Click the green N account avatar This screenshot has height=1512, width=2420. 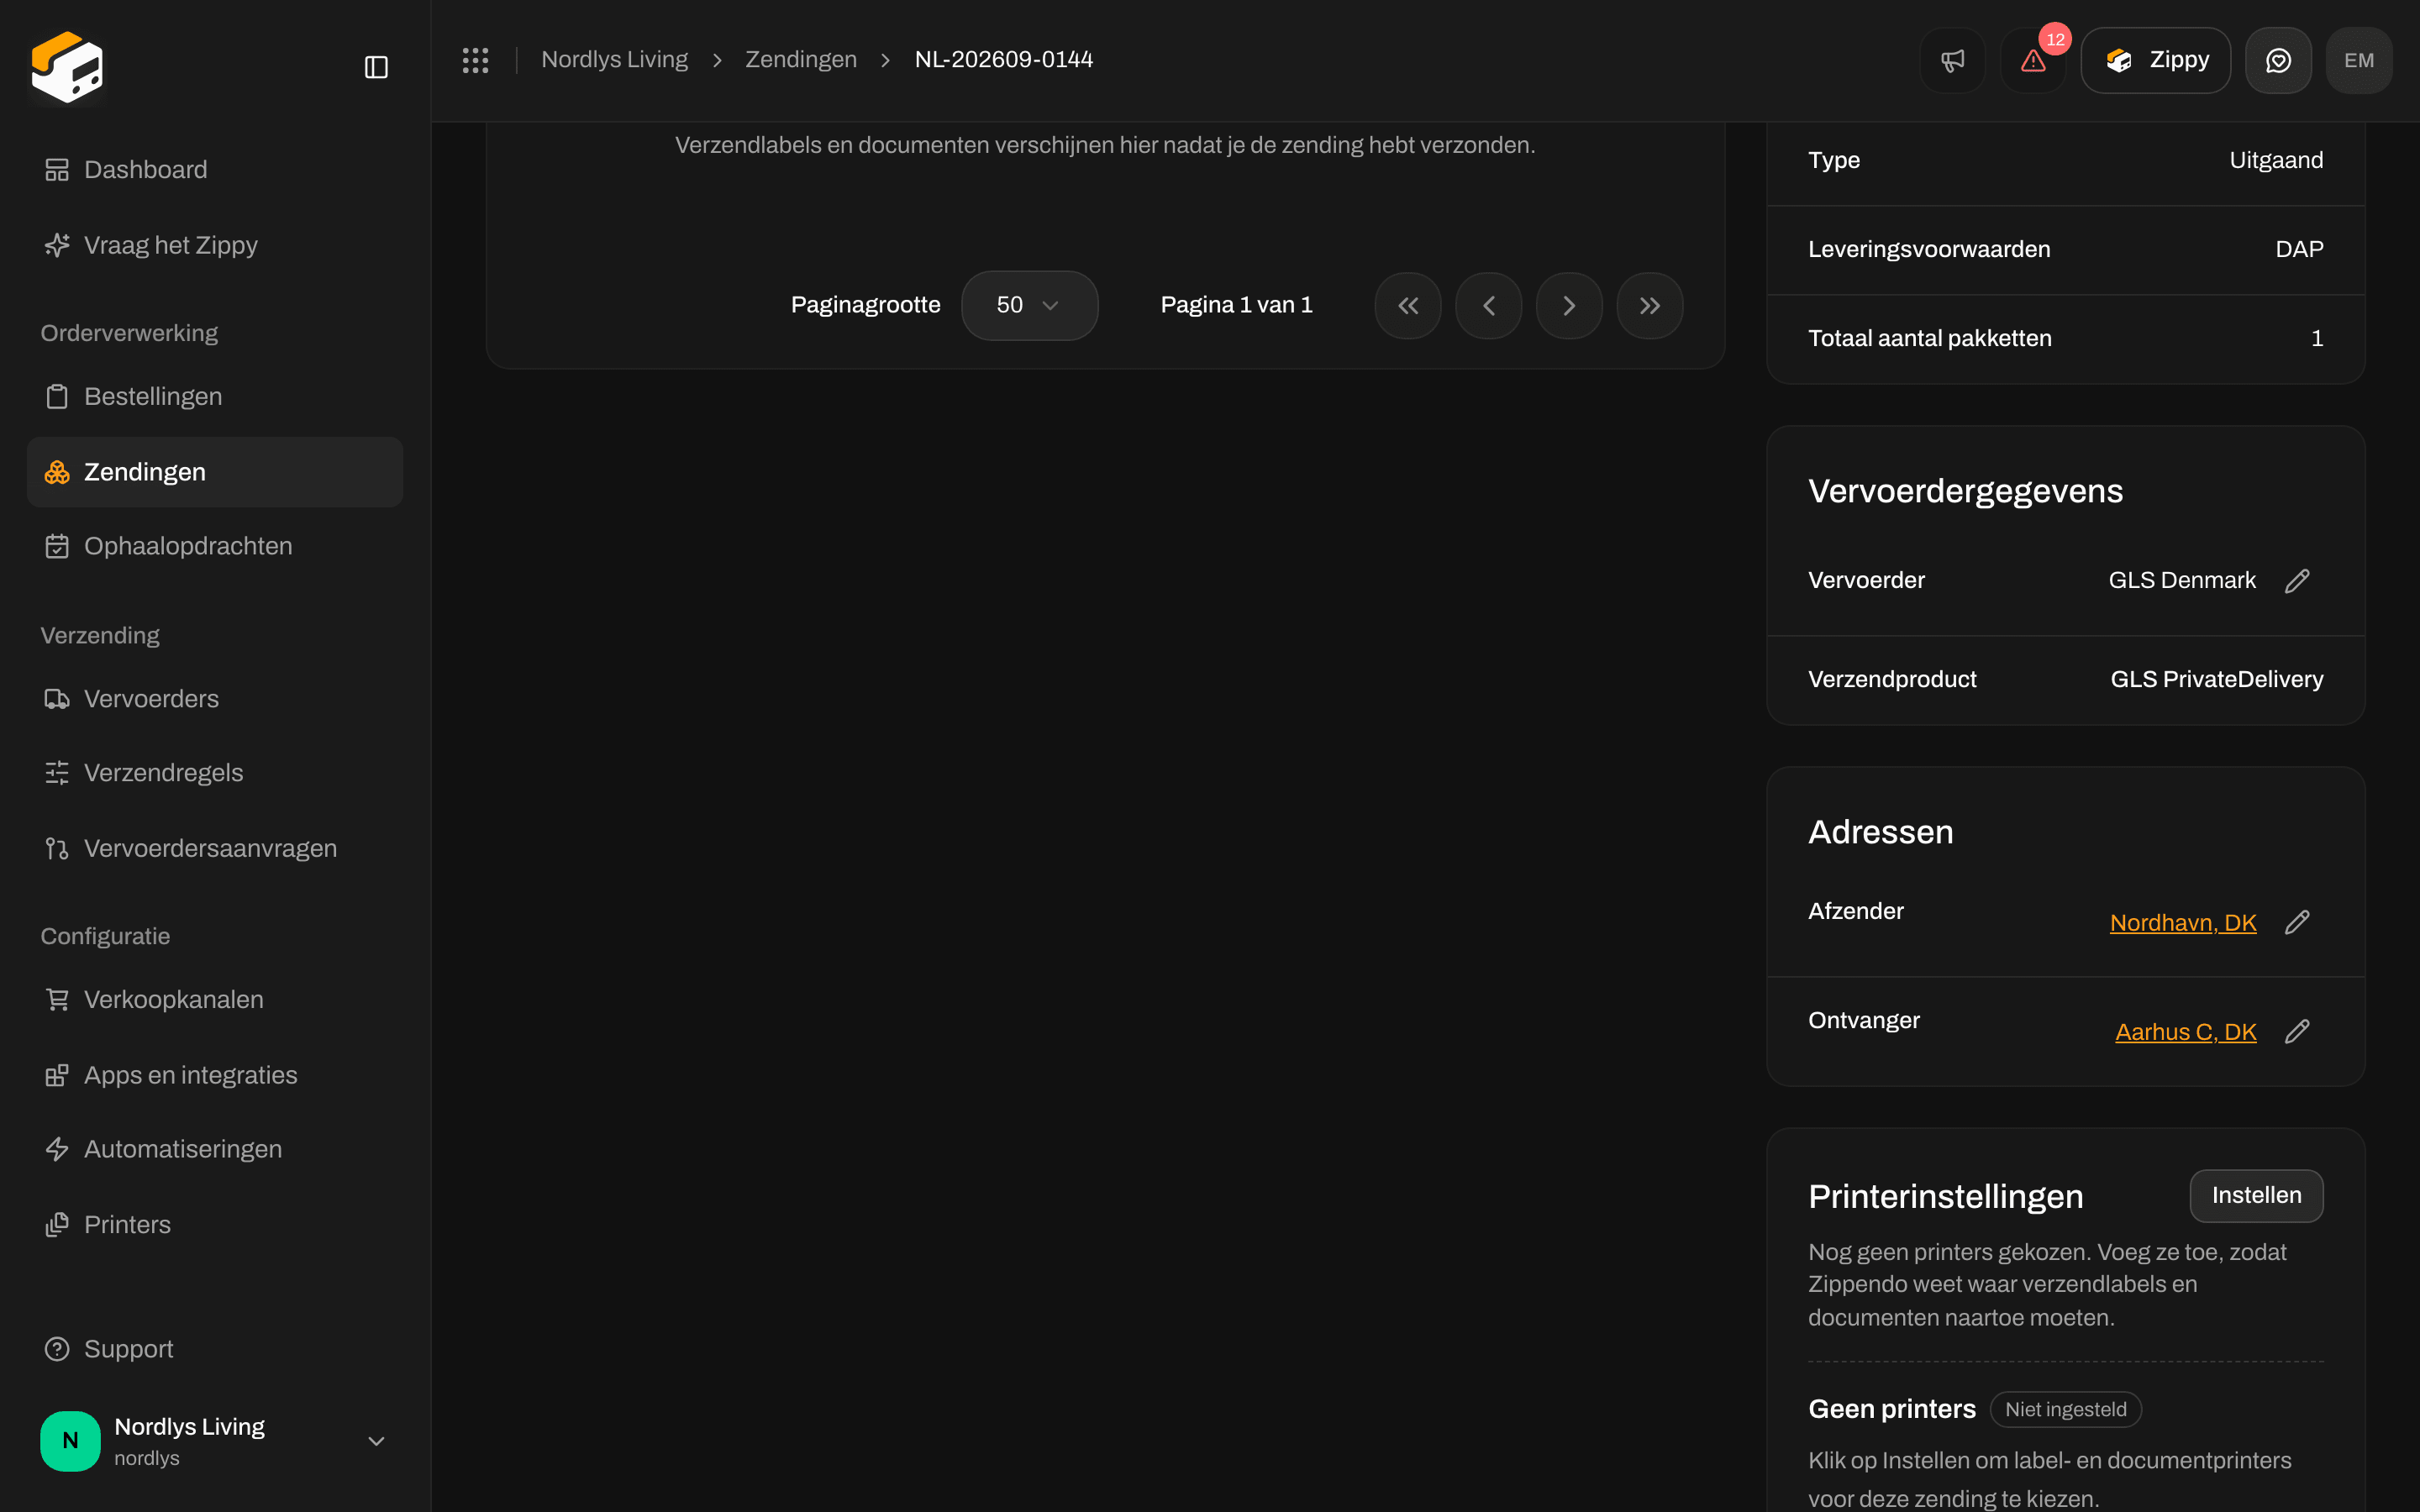(70, 1441)
